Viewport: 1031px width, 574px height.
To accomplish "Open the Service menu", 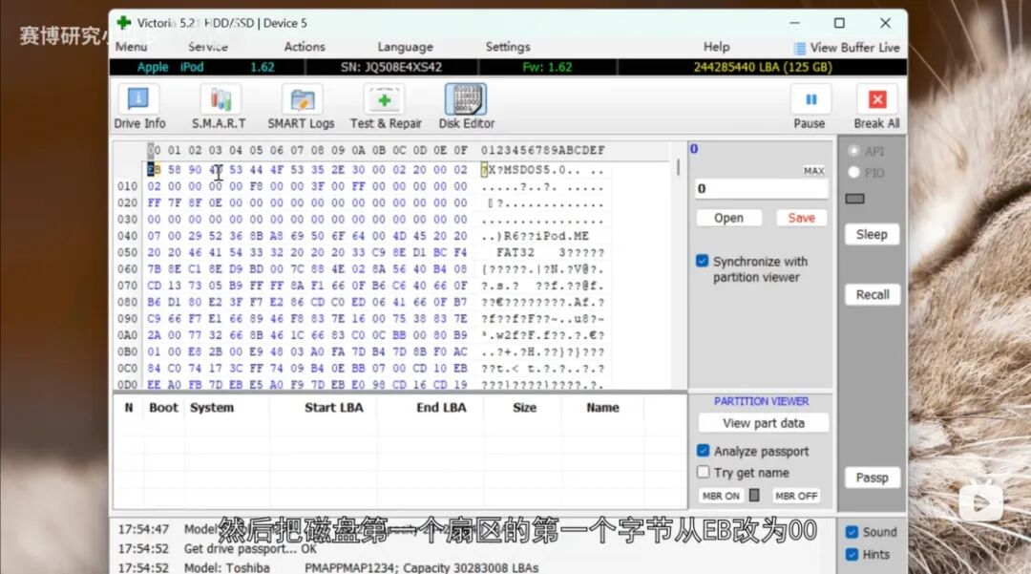I will tap(208, 47).
